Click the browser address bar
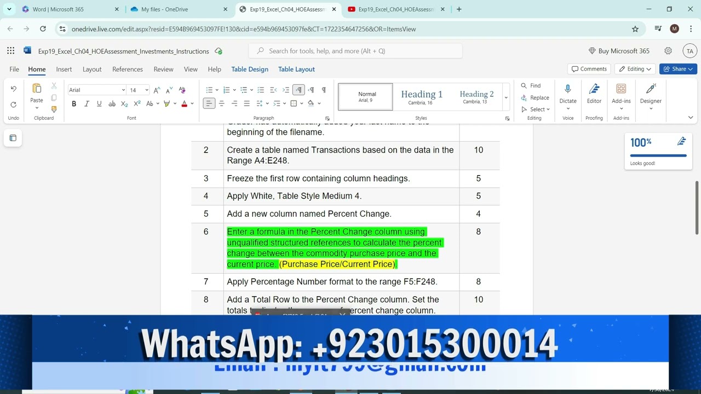Screen dimensions: 701x394 click(x=350, y=29)
